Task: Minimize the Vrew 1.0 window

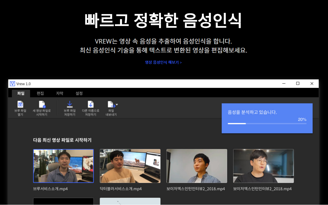Action: click(x=284, y=84)
